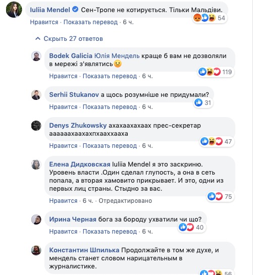
Task: Like Serhii Stukanov's reply via Нравится
Action: (63, 107)
